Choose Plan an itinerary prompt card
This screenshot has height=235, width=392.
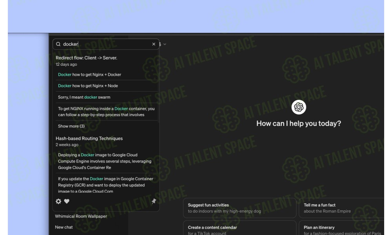click(341, 228)
